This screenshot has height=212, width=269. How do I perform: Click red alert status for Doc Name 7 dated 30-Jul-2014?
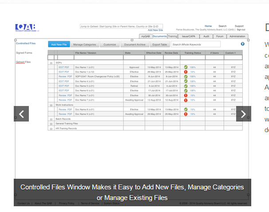(x=186, y=95)
